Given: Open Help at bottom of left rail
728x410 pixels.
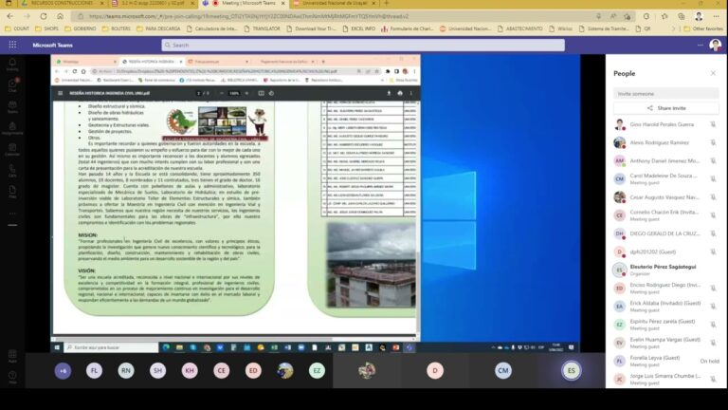Looking at the screenshot, I should coord(12,377).
